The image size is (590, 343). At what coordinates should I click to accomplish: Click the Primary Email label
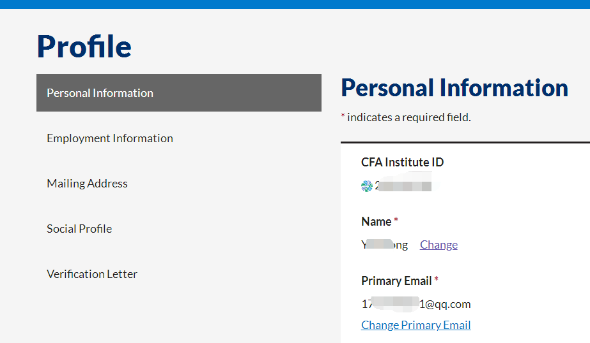(x=396, y=281)
